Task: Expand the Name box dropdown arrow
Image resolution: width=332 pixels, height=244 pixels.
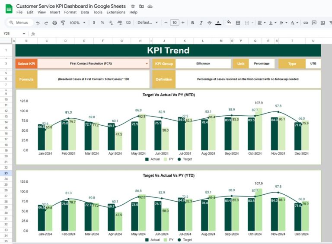Action: pyautogui.click(x=24, y=34)
